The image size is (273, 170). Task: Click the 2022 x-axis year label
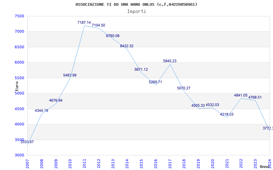241,164
